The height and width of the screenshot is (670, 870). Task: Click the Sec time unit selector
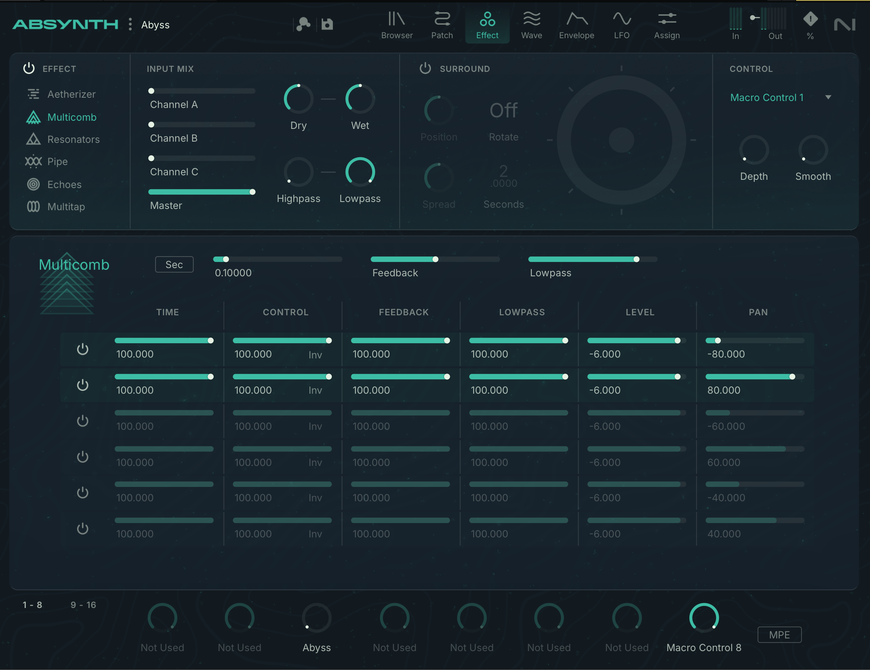coord(174,265)
